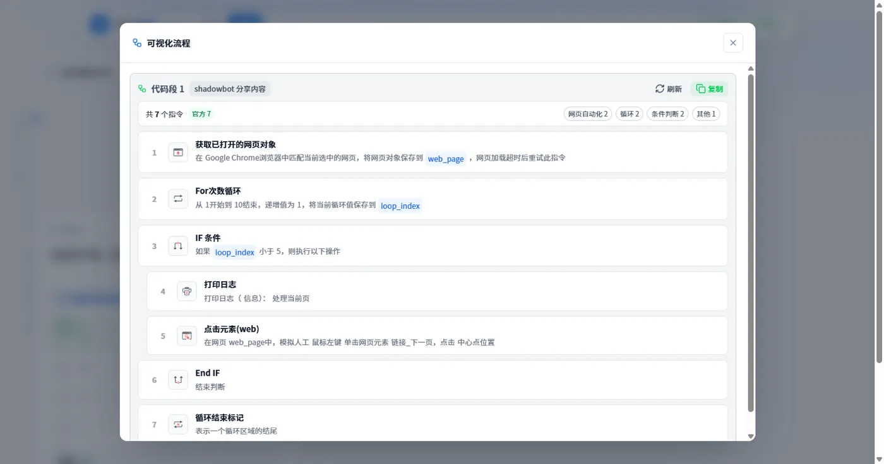Select the 点击元素(web) step title
884x464 pixels.
point(231,329)
